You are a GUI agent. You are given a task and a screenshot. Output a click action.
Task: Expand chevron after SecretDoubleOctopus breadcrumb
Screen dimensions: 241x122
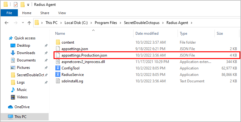pos(163,23)
